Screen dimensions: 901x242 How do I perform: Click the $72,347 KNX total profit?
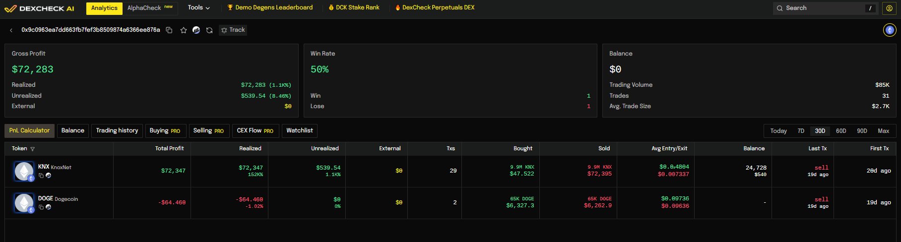point(173,171)
